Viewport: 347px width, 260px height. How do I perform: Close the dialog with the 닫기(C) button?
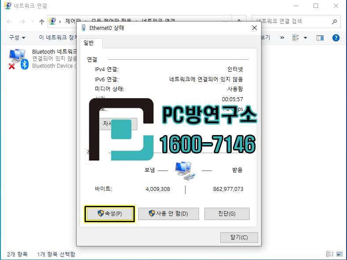pyautogui.click(x=239, y=237)
